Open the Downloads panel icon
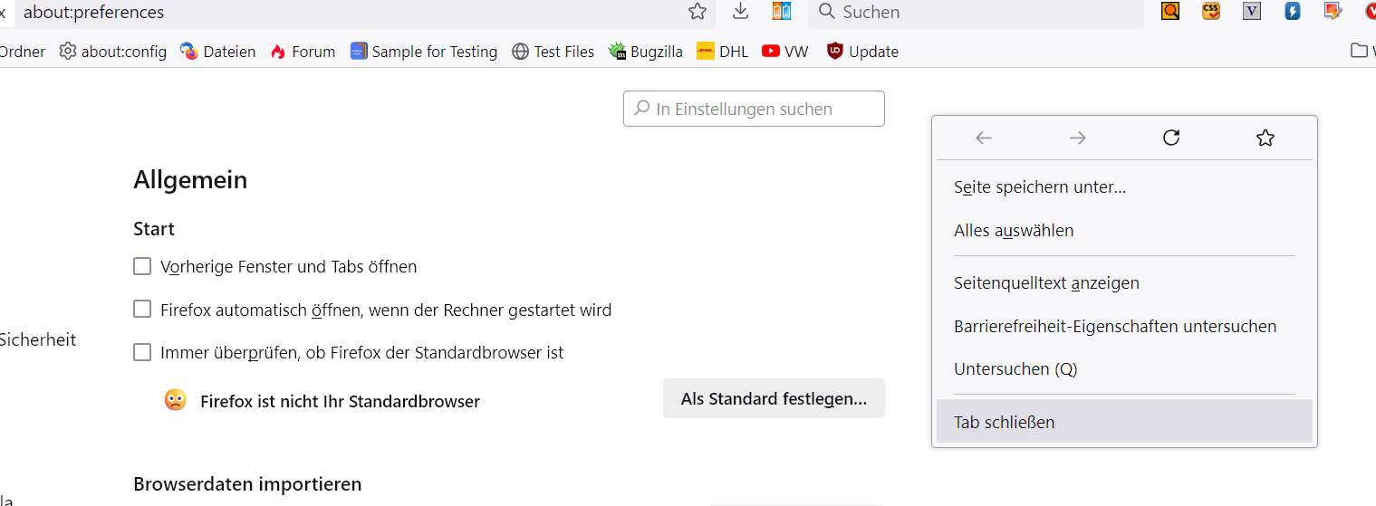Image resolution: width=1376 pixels, height=506 pixels. click(741, 12)
